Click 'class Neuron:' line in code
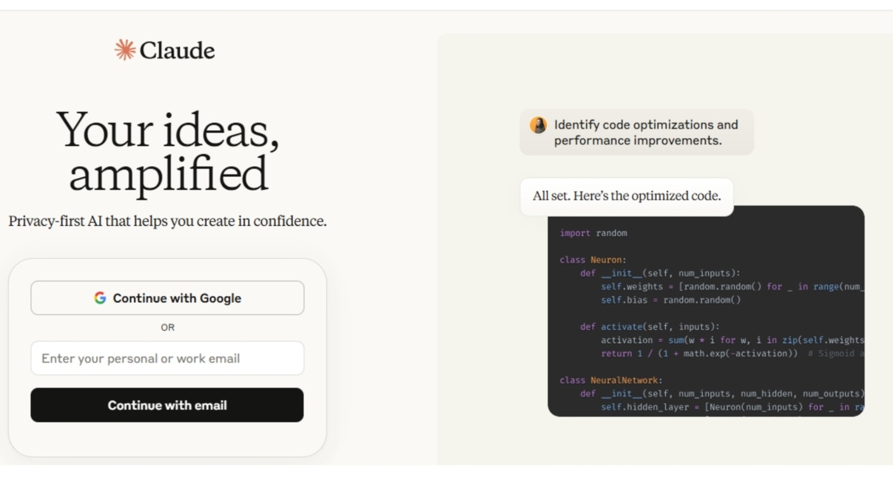Viewport: 893px width, 502px height. [593, 260]
